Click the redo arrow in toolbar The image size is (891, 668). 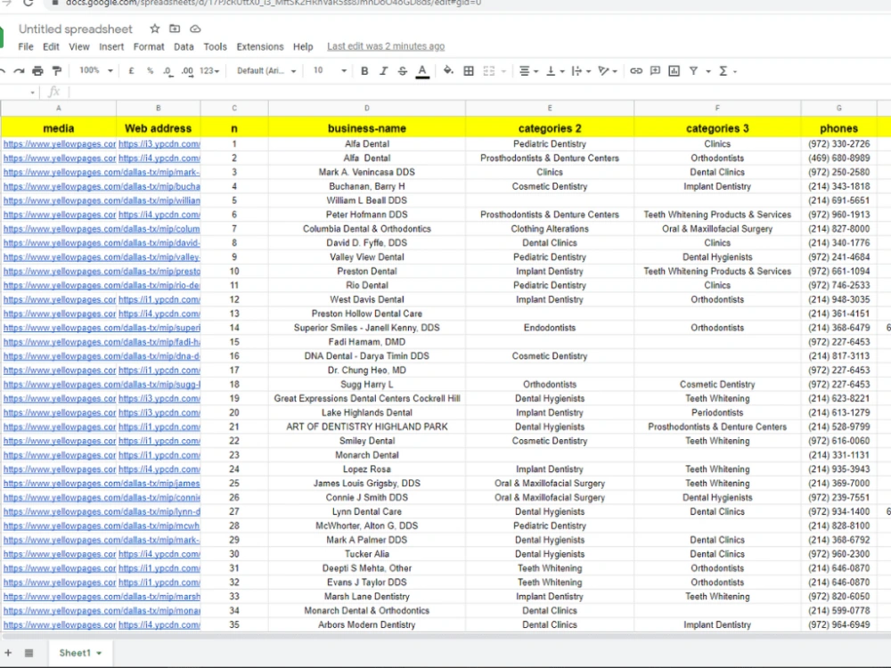coord(19,71)
